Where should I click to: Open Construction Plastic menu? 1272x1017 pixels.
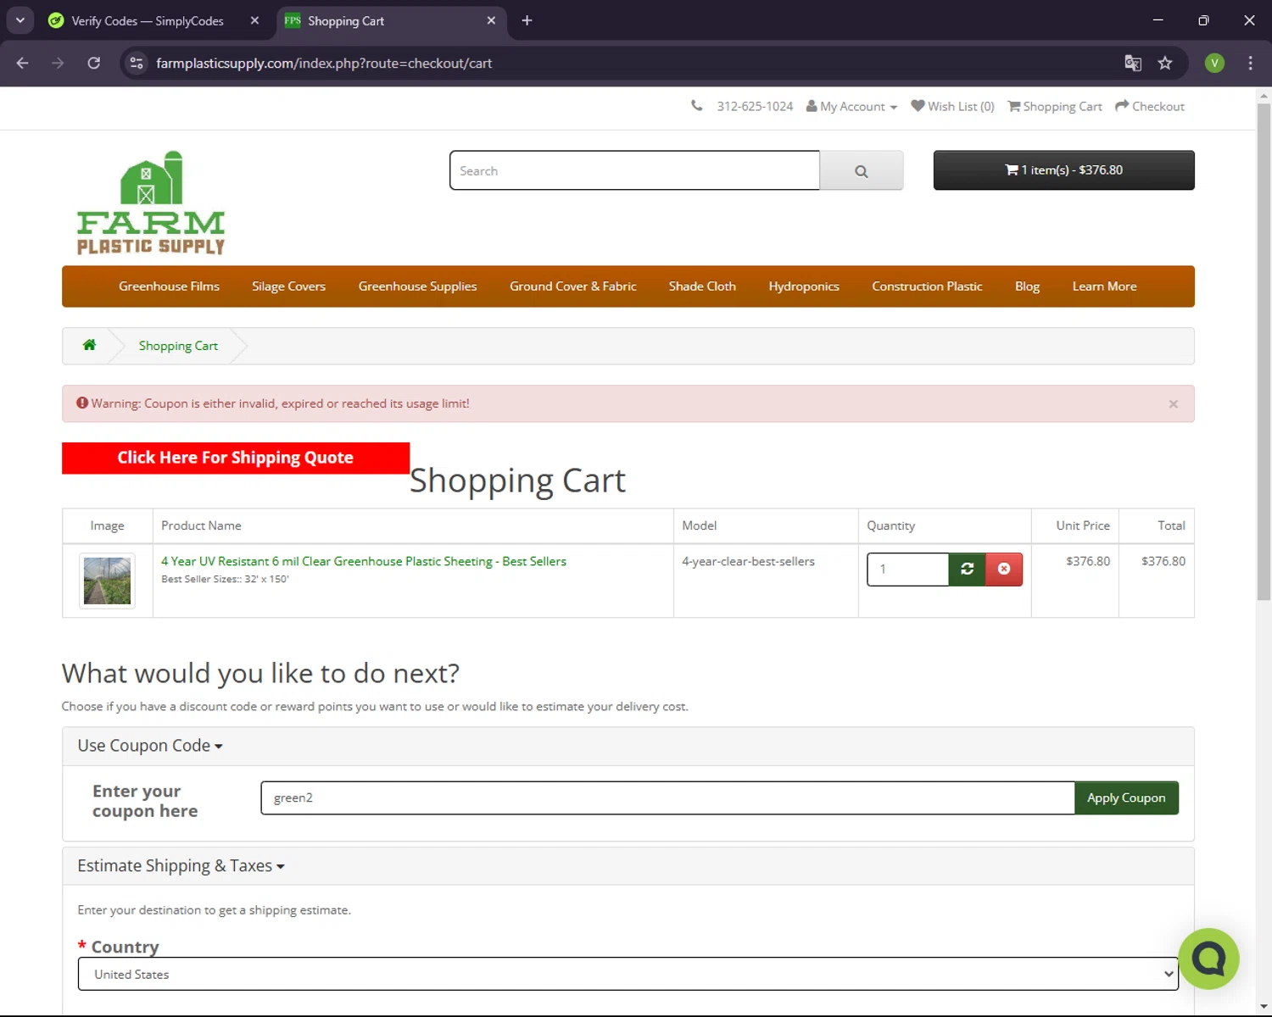pos(927,286)
